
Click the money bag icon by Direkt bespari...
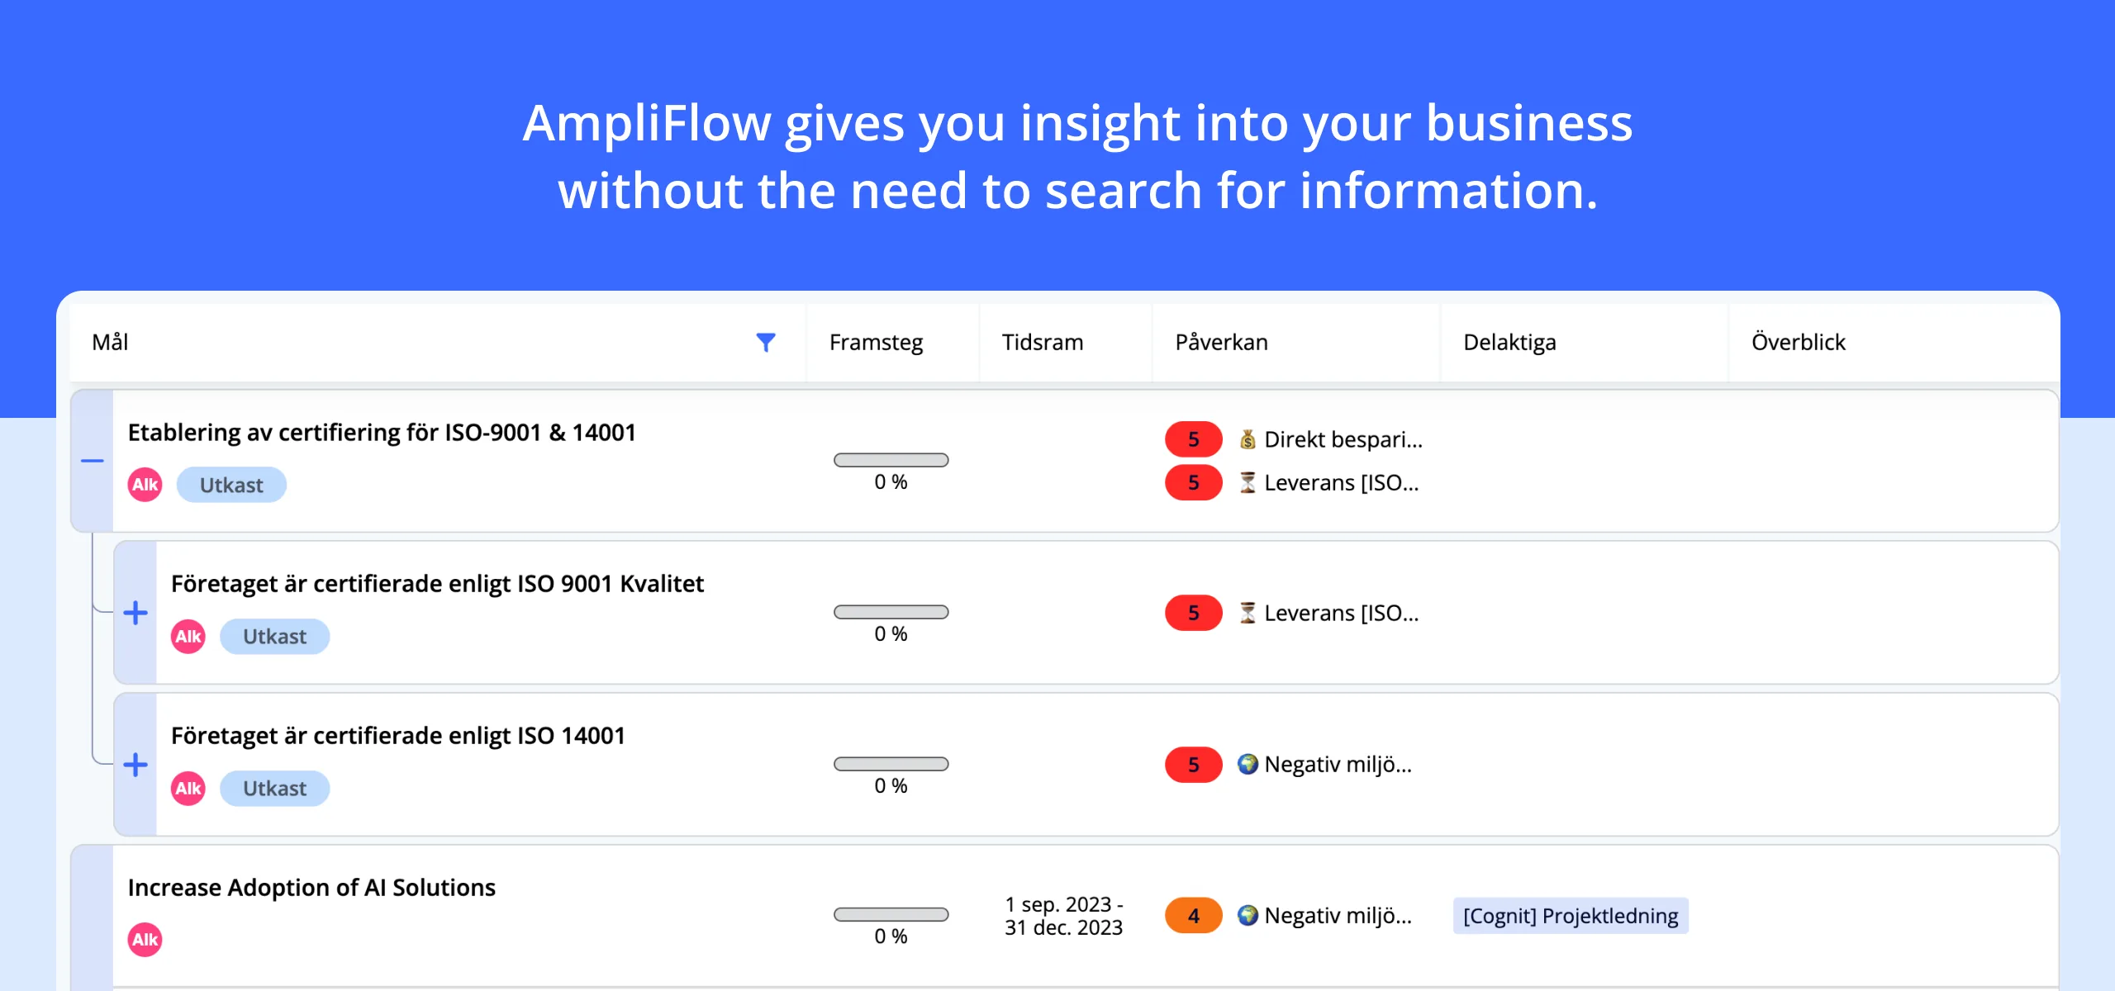[1248, 439]
